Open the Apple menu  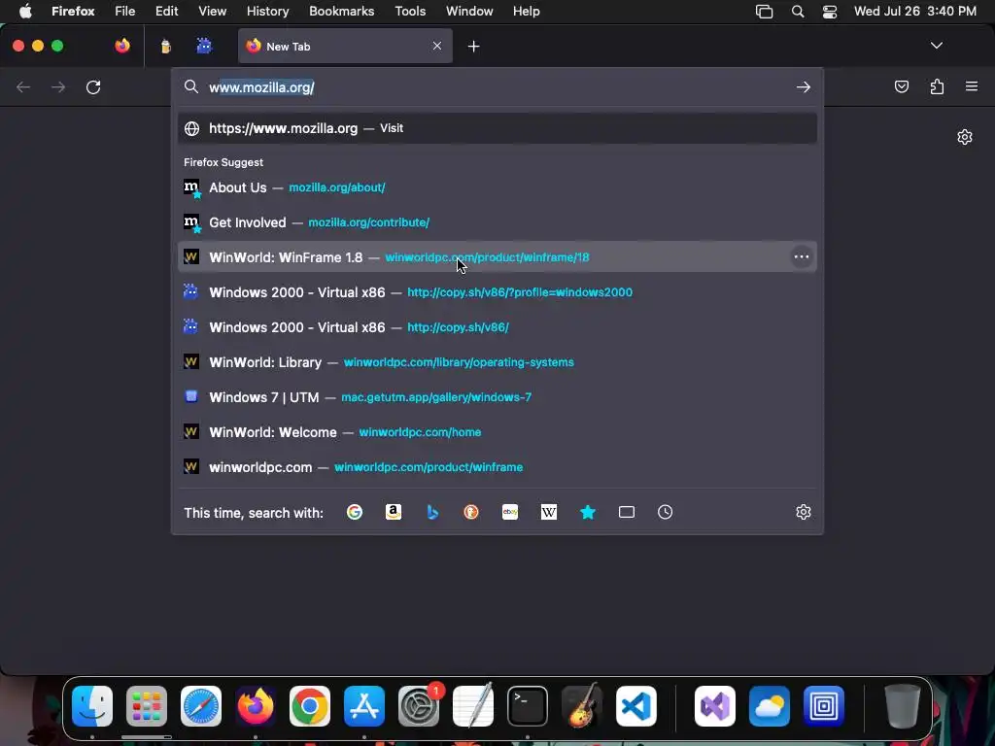(25, 12)
